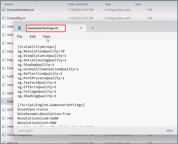Click the file icon next to Hairs
Image resolution: width=178 pixels, height=144 pixels.
click(x=4, y=118)
